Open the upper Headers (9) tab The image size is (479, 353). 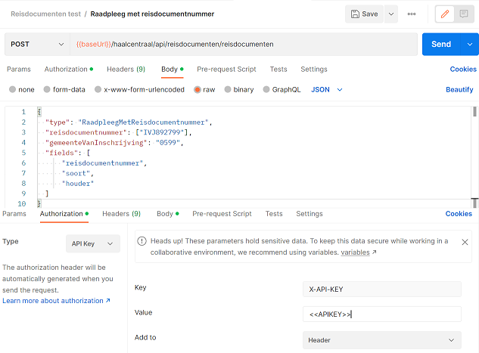click(126, 70)
